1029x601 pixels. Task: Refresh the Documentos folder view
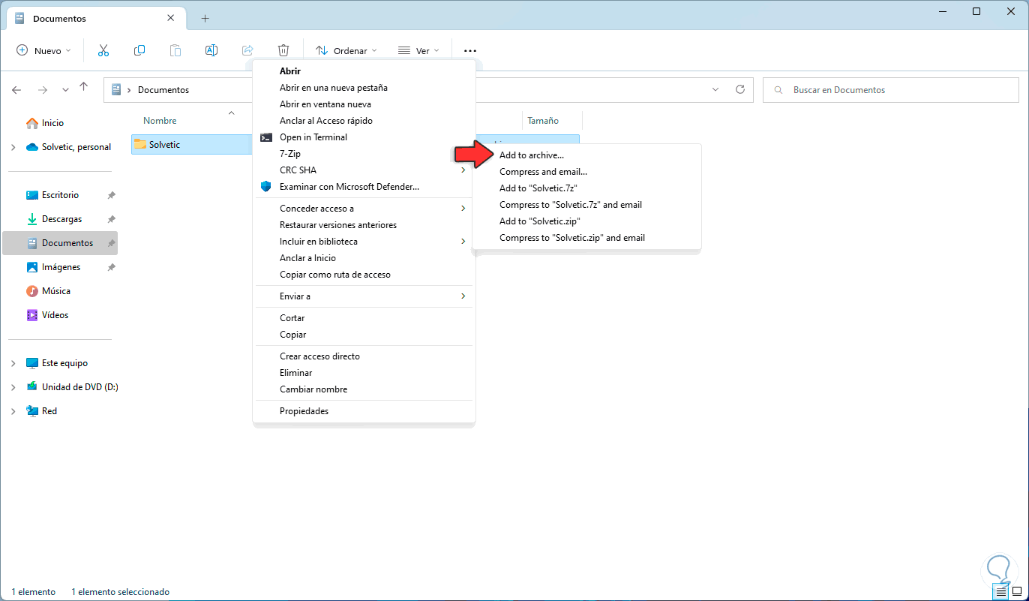[740, 89]
